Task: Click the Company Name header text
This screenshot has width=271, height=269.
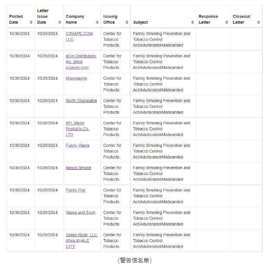Action: [75, 19]
